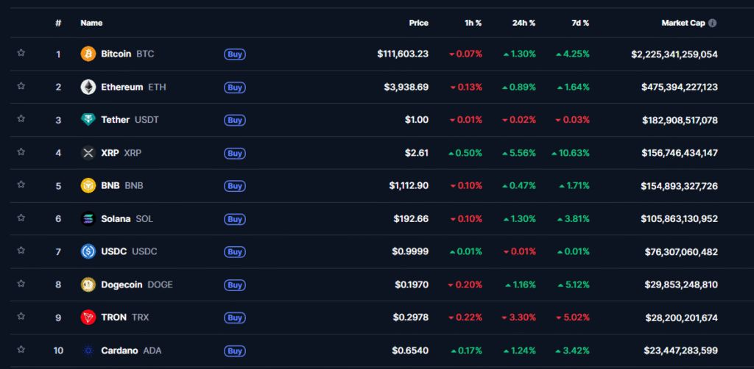The image size is (754, 369).
Task: Click the Solana logo icon
Action: (88, 218)
